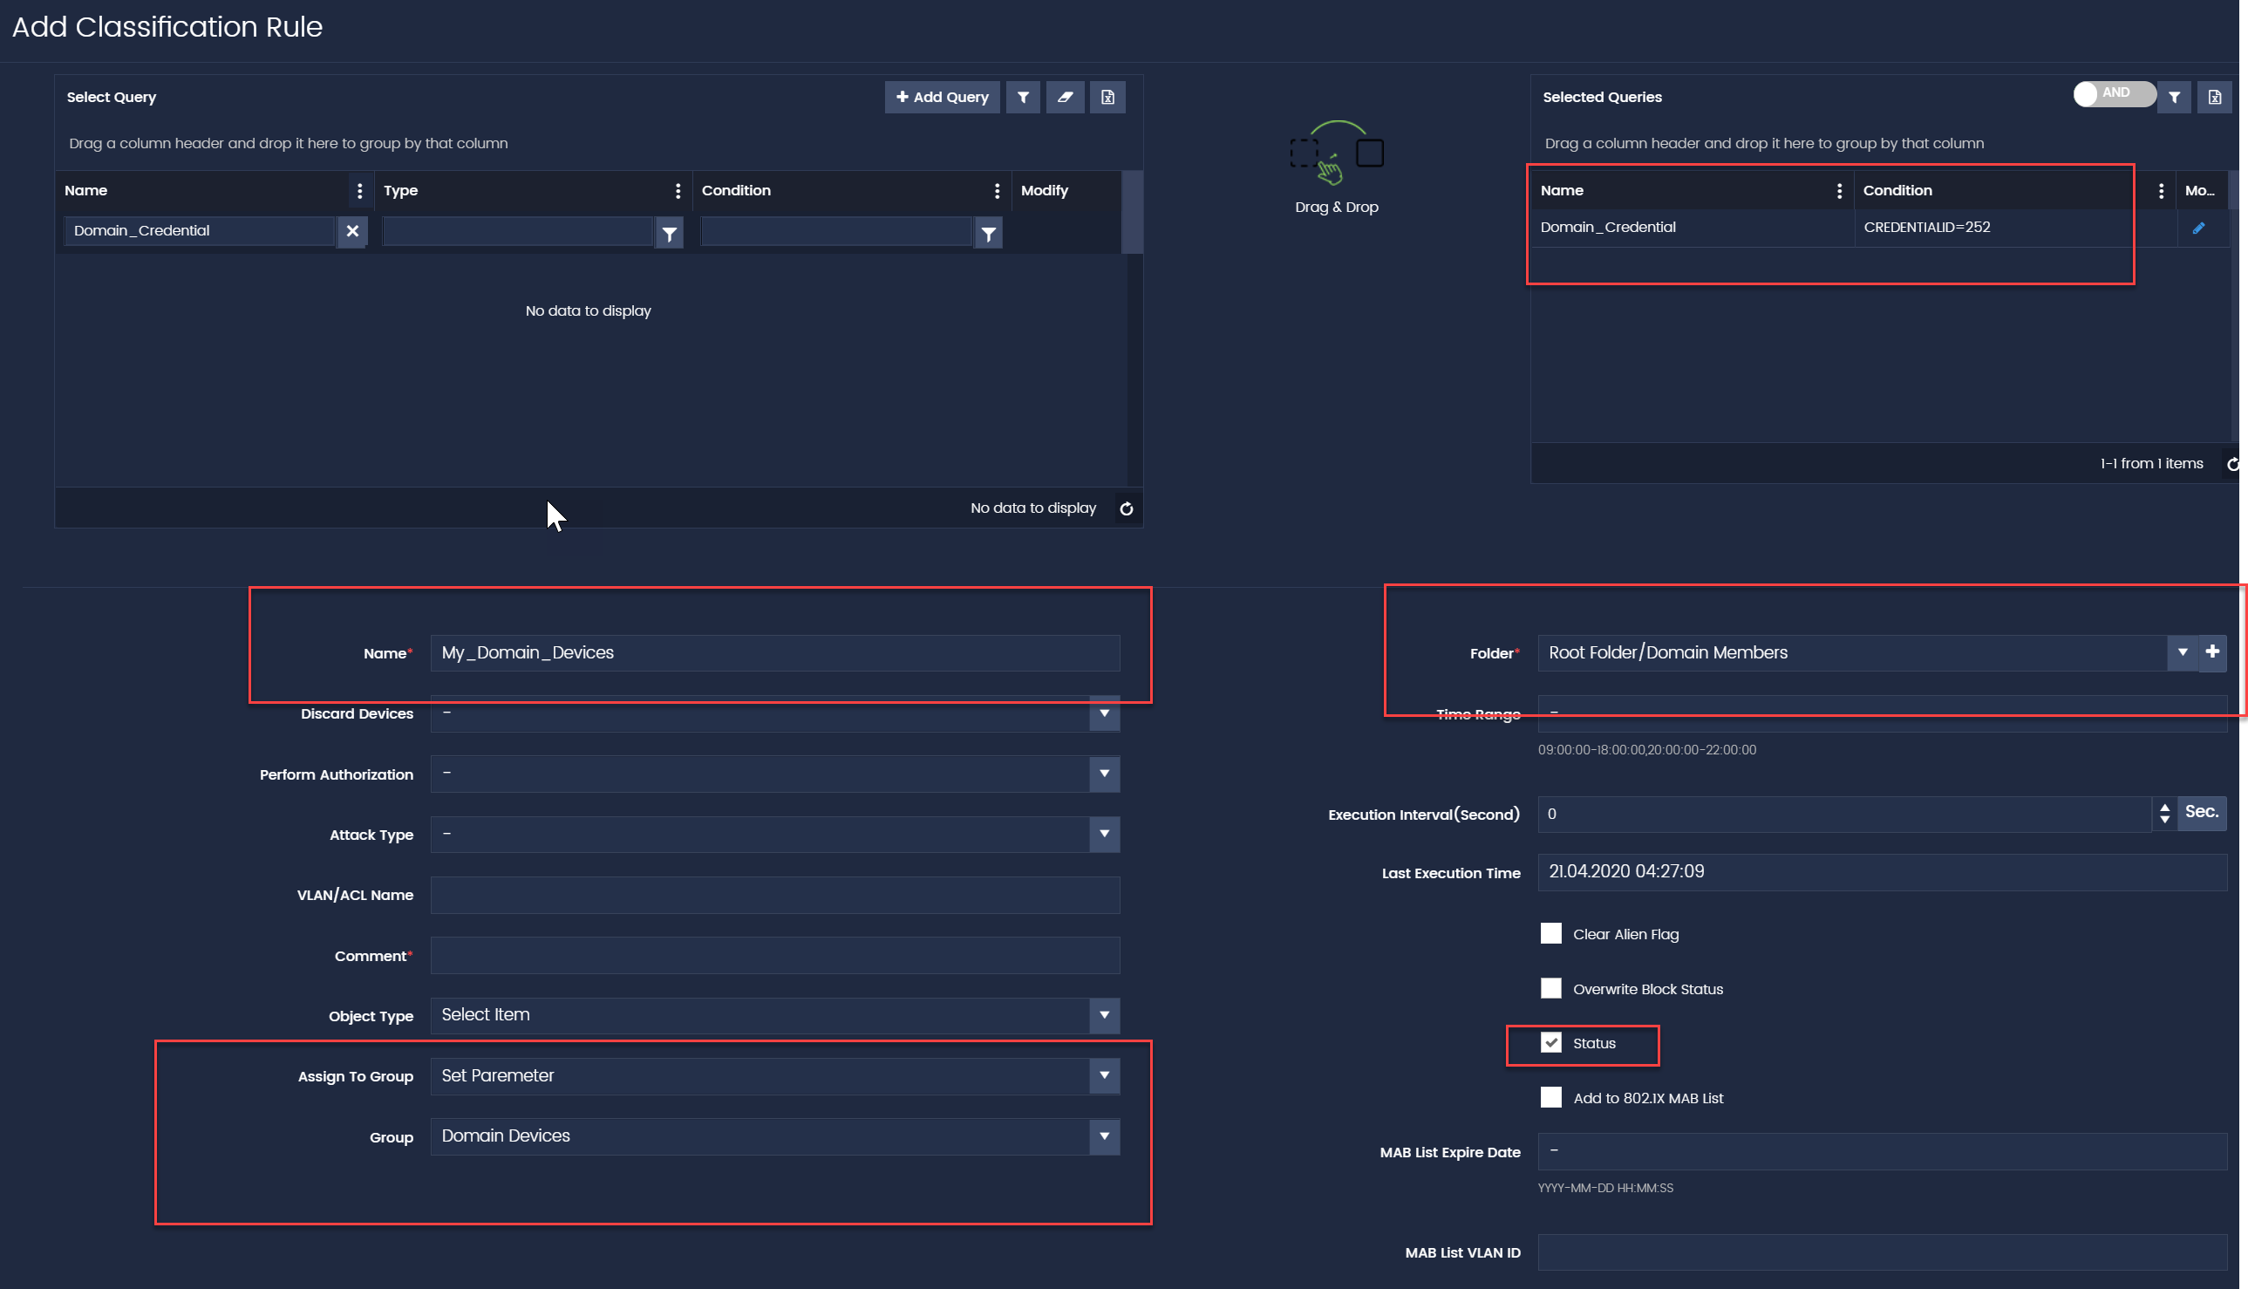
Task: Open filter icon in Selected Queries toolbar
Action: 2175,98
